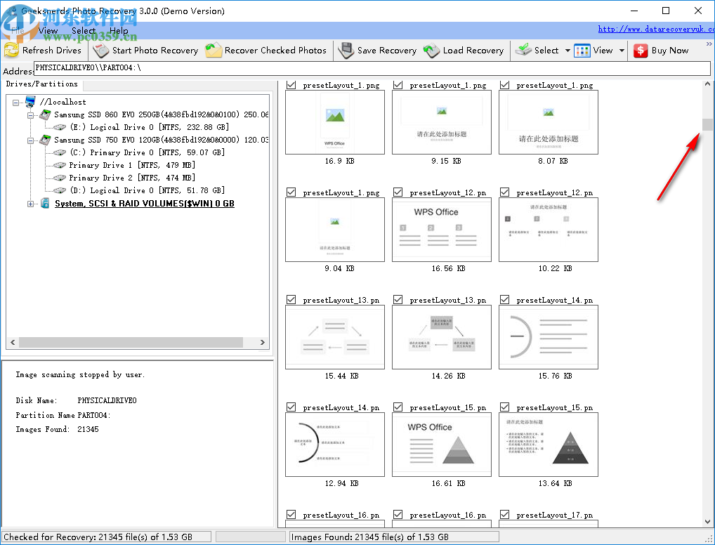This screenshot has height=545, width=715.
Task: Click the Load Recovery disk icon
Action: tap(431, 50)
